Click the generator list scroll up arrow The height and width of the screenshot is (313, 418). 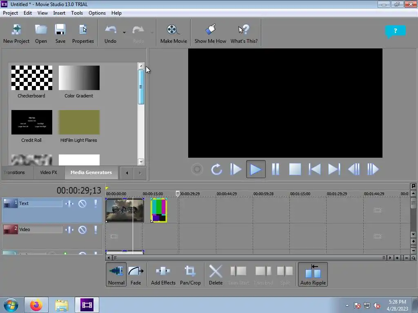(x=141, y=66)
